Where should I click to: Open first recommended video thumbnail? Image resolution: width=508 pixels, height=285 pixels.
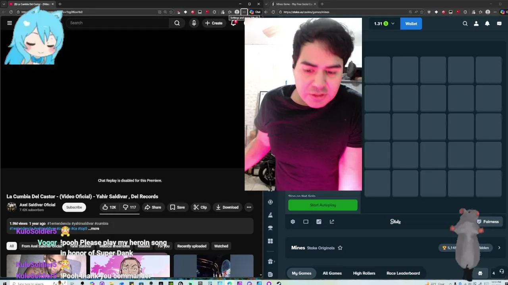click(46, 266)
